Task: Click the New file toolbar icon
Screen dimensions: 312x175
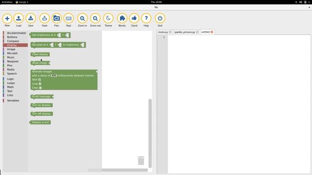Action: pos(7,18)
